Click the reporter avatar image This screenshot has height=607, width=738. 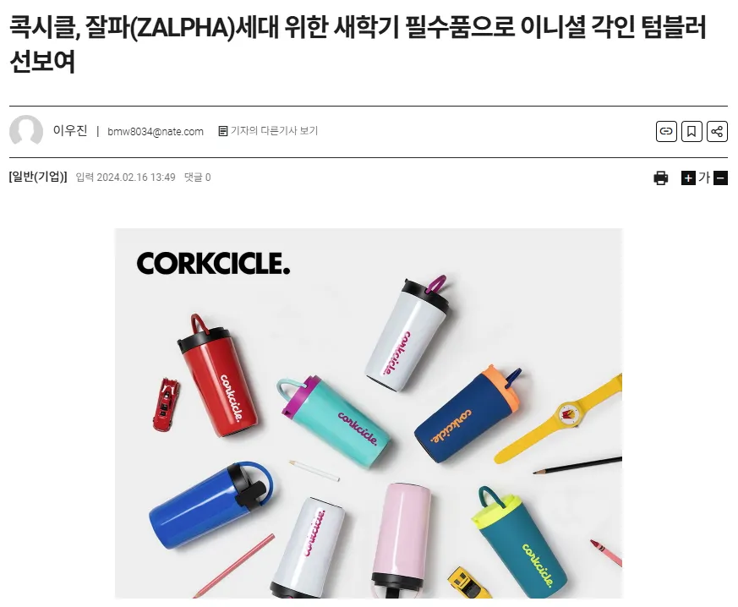click(x=26, y=131)
